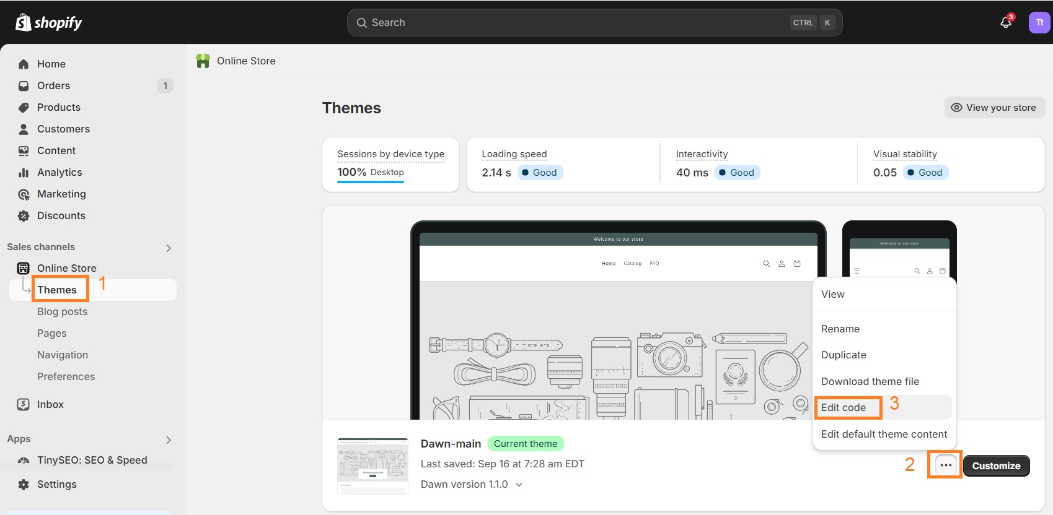Click the Dawn-main theme thumbnail
This screenshot has width=1053, height=515.
click(x=372, y=466)
